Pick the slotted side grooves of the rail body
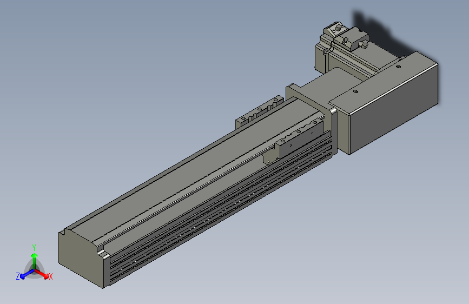This screenshot has height=304, width=469. [221, 209]
